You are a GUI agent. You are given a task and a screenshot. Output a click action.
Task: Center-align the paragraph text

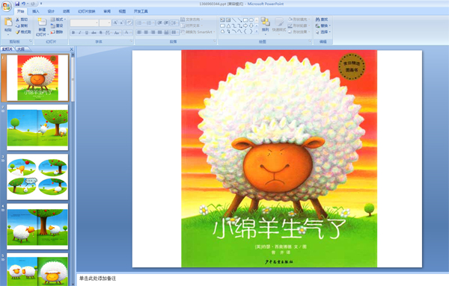click(146, 32)
